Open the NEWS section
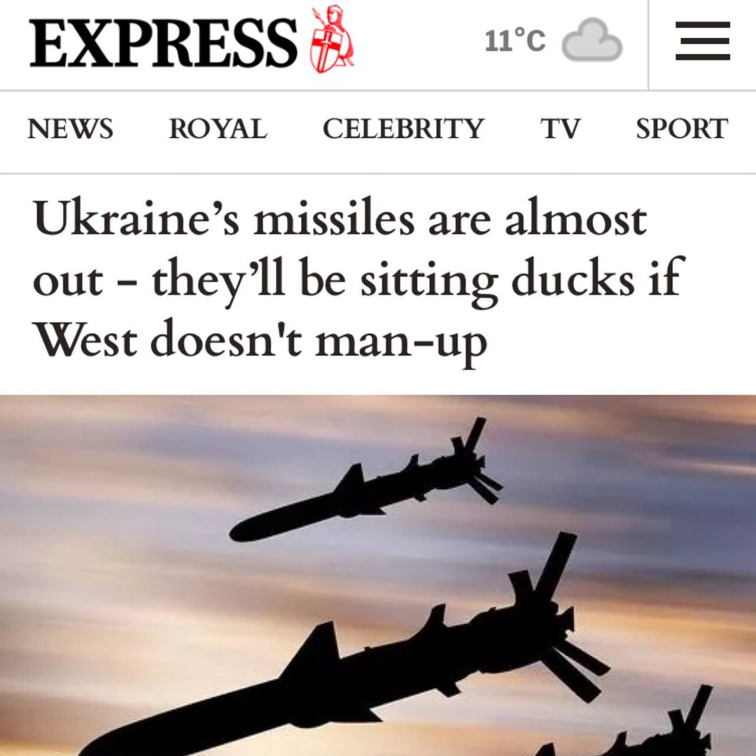 [71, 129]
